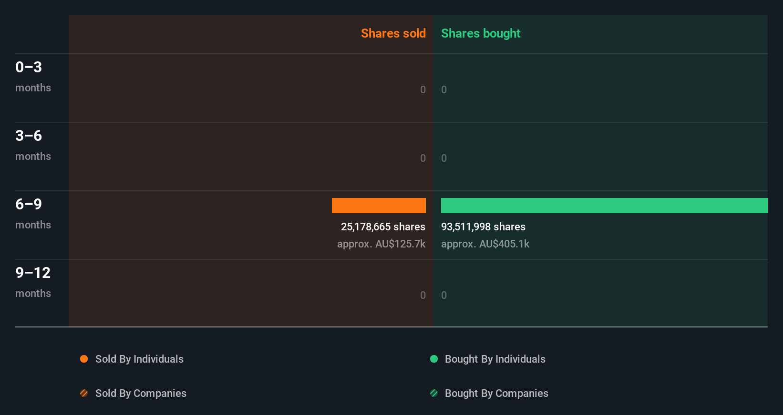
Task: Toggle the Sold By Individuals legend label
Action: click(x=139, y=359)
